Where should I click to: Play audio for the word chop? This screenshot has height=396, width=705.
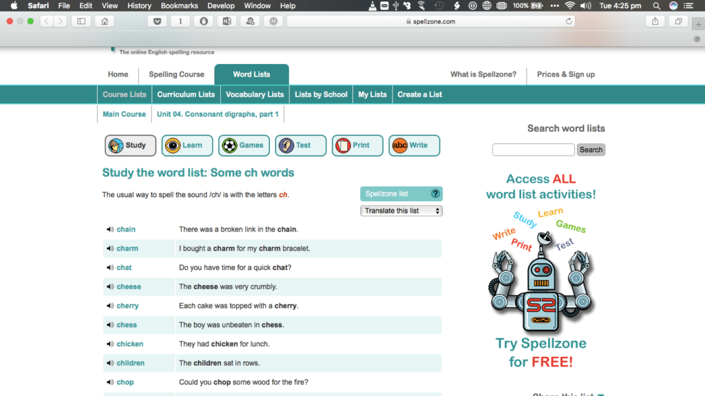[x=110, y=382]
